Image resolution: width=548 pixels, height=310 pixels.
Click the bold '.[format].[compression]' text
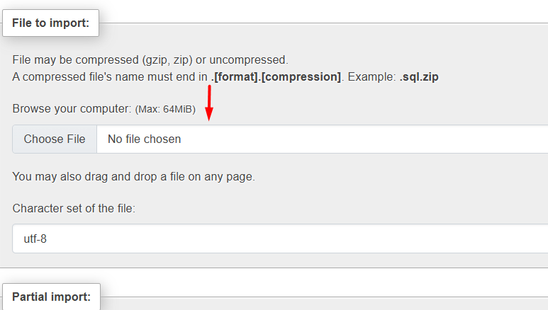point(276,76)
